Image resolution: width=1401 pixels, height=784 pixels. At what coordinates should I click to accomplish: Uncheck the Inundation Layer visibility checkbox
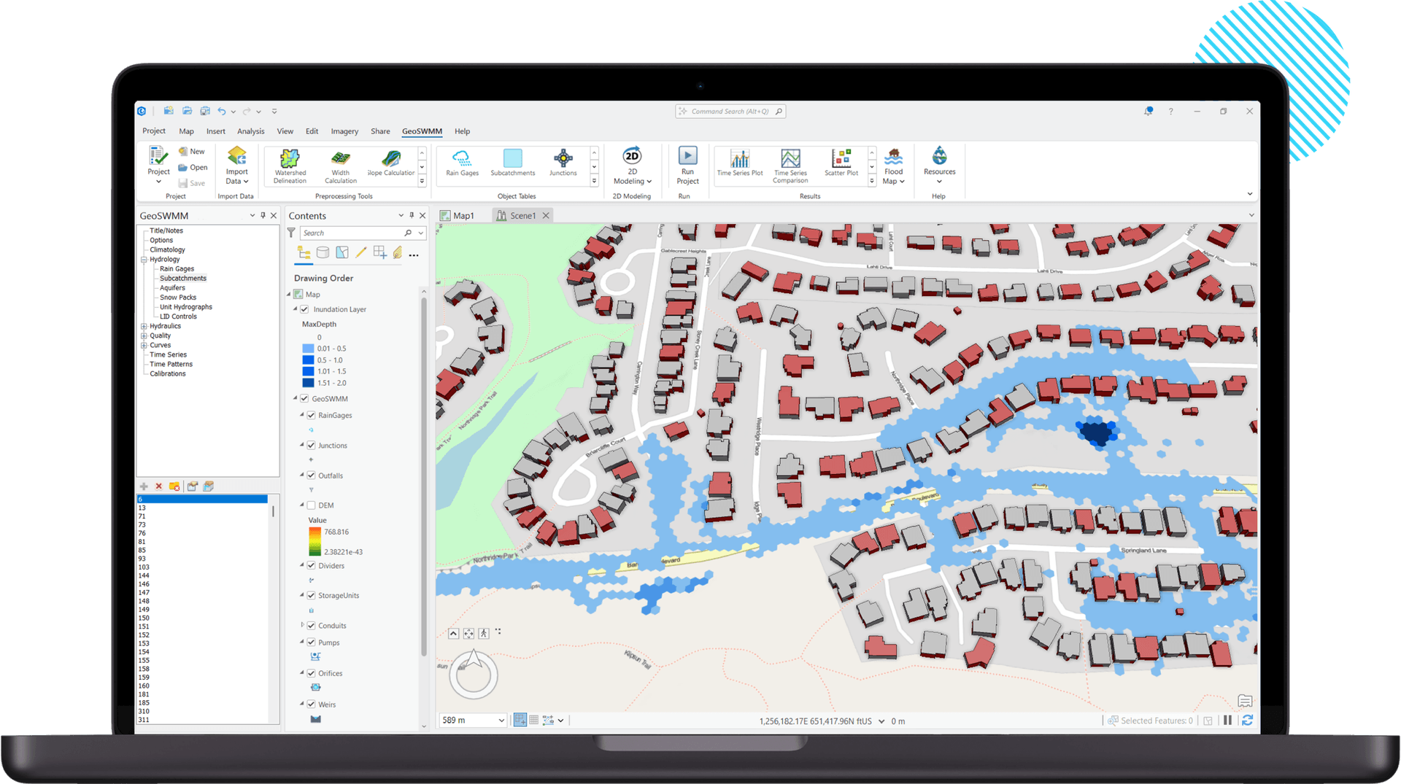point(304,308)
